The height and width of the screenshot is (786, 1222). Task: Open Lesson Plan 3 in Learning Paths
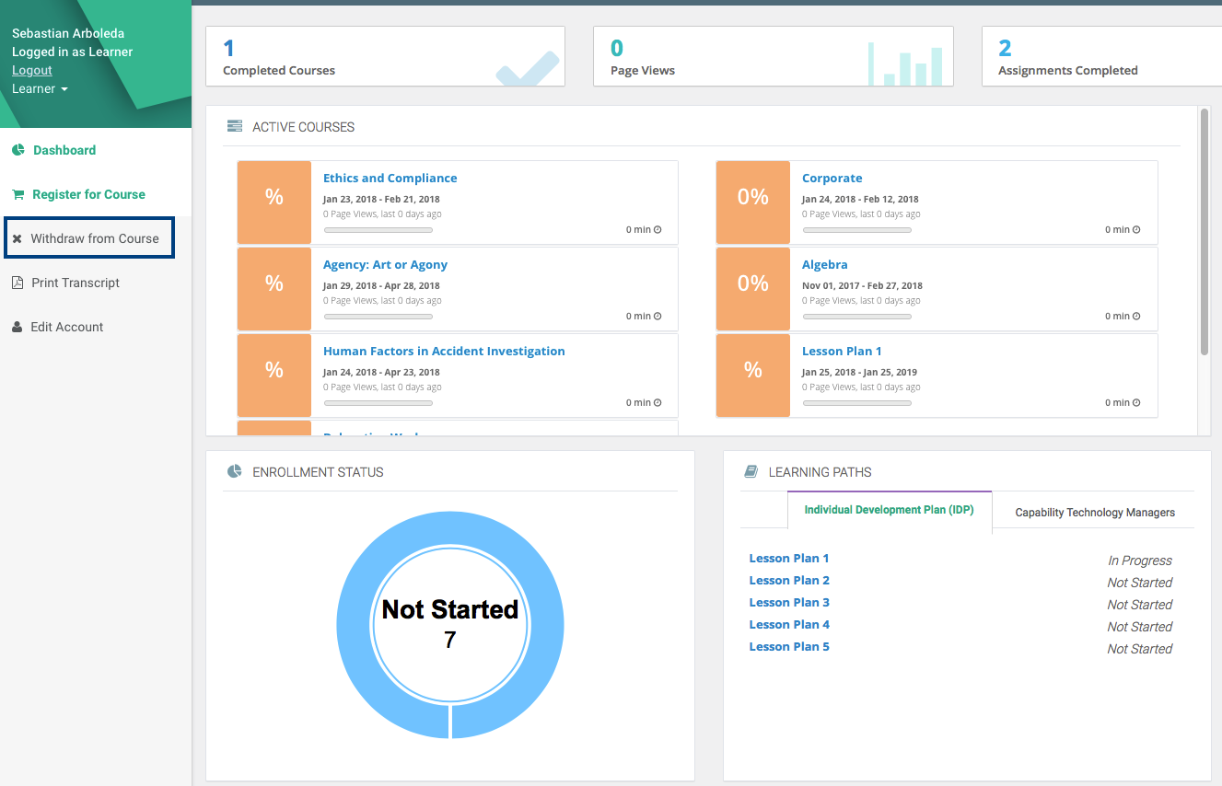pyautogui.click(x=789, y=602)
